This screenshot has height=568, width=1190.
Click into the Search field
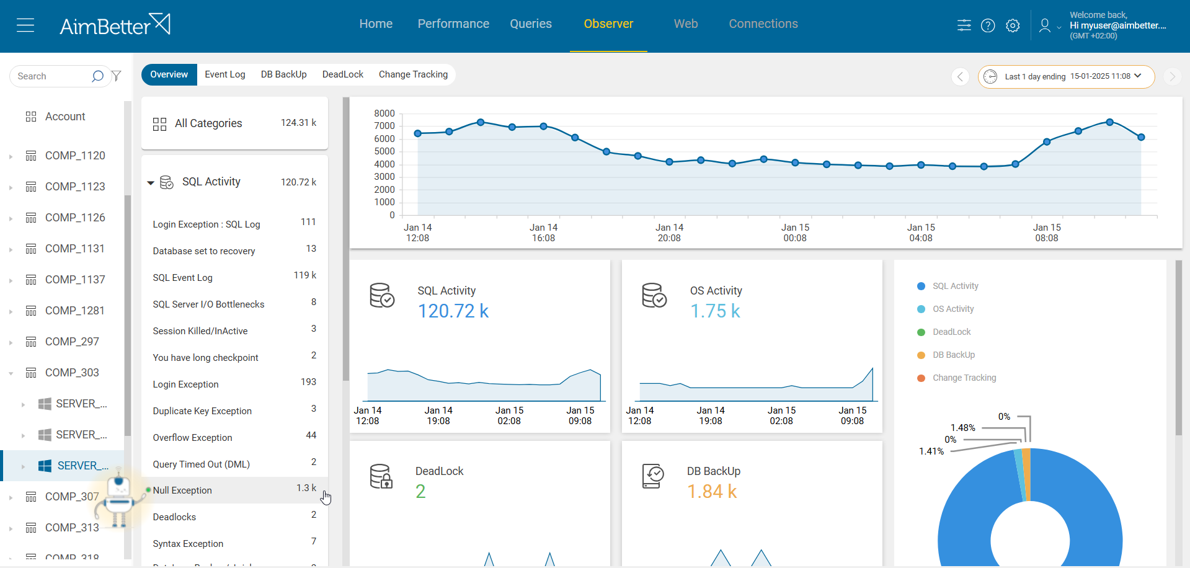(53, 76)
